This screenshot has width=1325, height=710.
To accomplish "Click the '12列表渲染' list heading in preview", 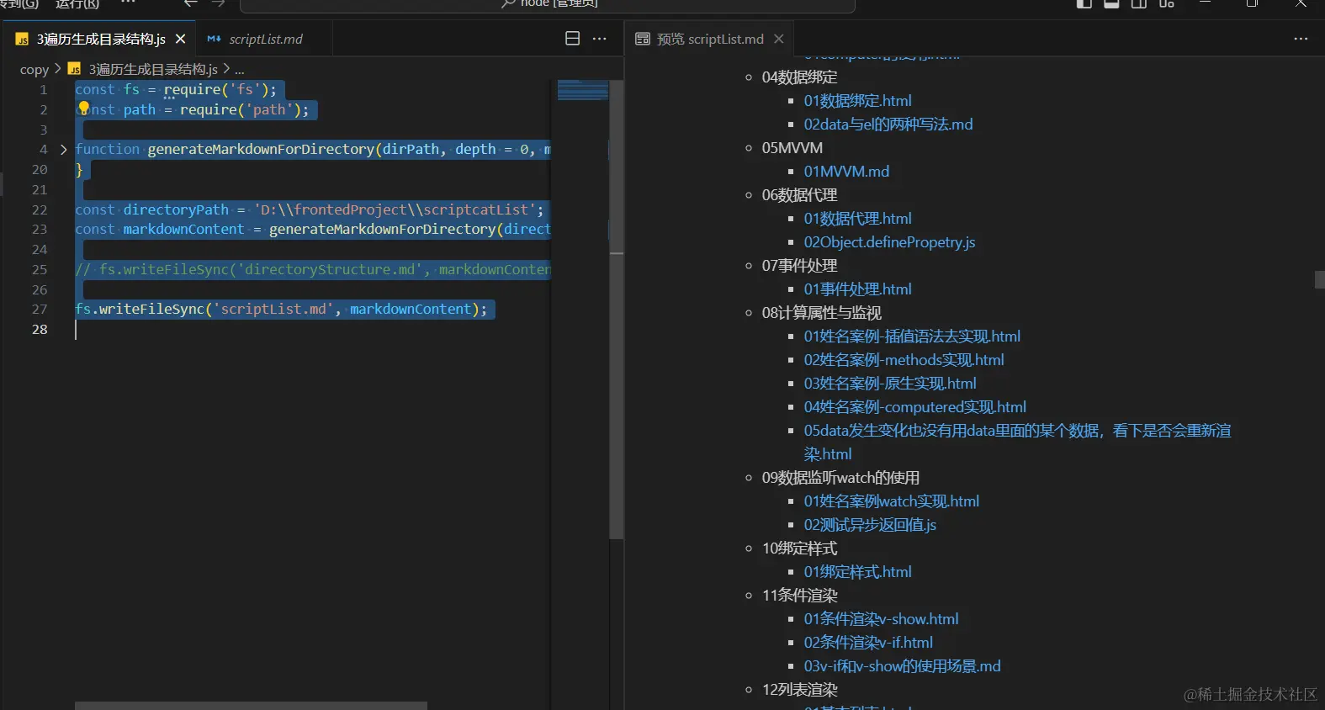I will [x=799, y=690].
